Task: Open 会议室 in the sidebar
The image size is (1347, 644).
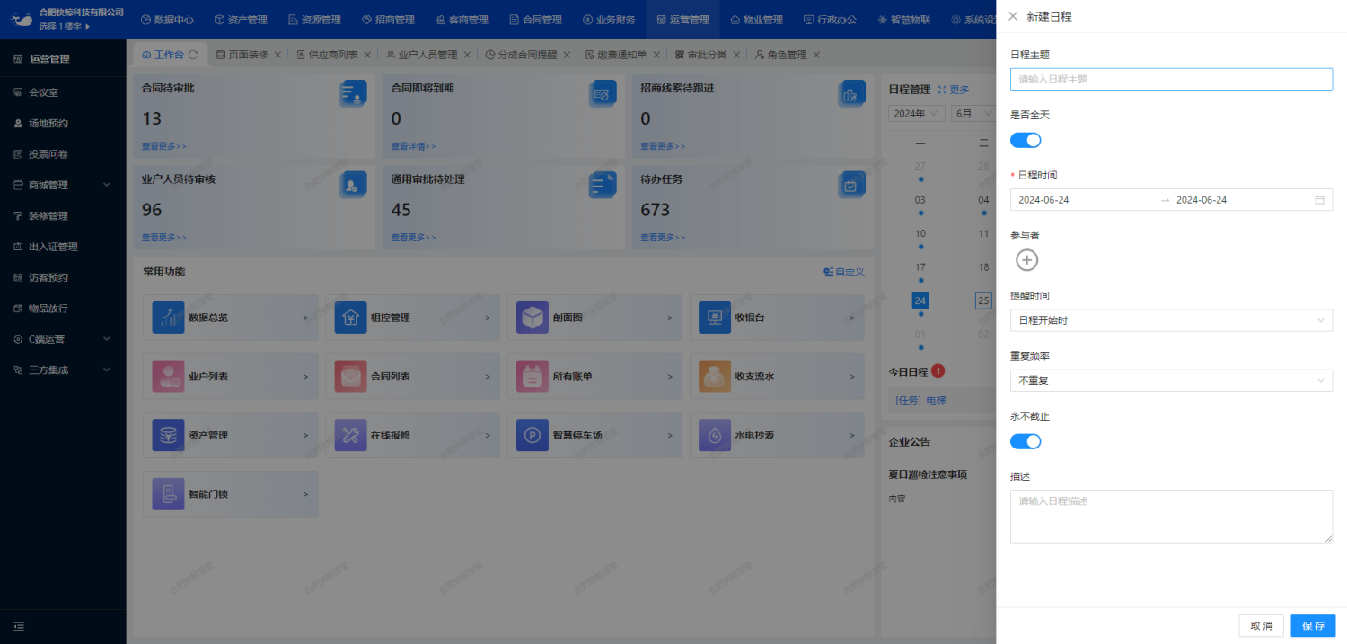Action: [x=63, y=92]
